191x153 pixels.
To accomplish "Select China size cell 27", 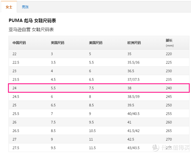I will (14, 139).
